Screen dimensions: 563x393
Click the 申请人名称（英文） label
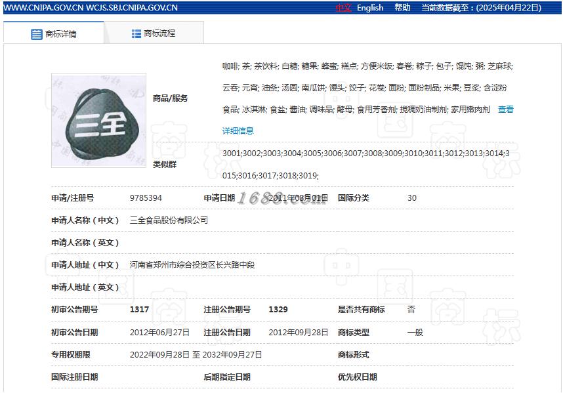[85, 243]
